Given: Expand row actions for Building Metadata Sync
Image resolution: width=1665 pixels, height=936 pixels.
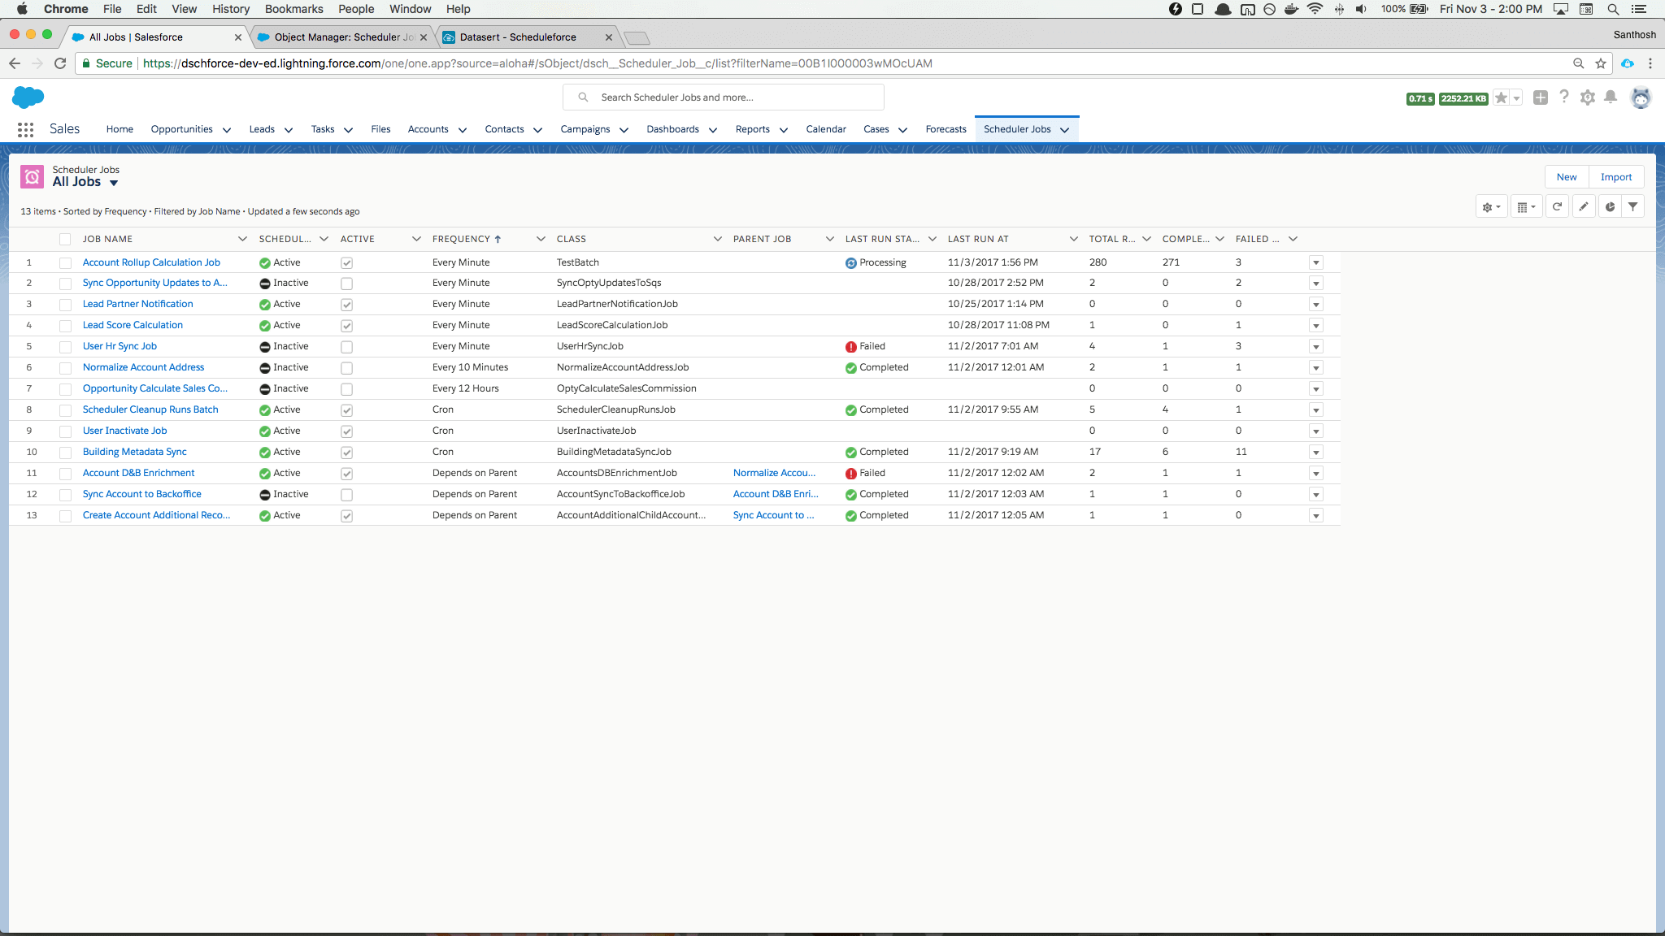Looking at the screenshot, I should (1316, 453).
